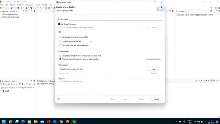Click the green Boot Dashboard toolbar icon

tap(18, 8)
